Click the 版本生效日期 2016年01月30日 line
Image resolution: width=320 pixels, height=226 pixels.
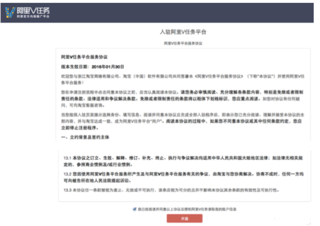[92, 67]
